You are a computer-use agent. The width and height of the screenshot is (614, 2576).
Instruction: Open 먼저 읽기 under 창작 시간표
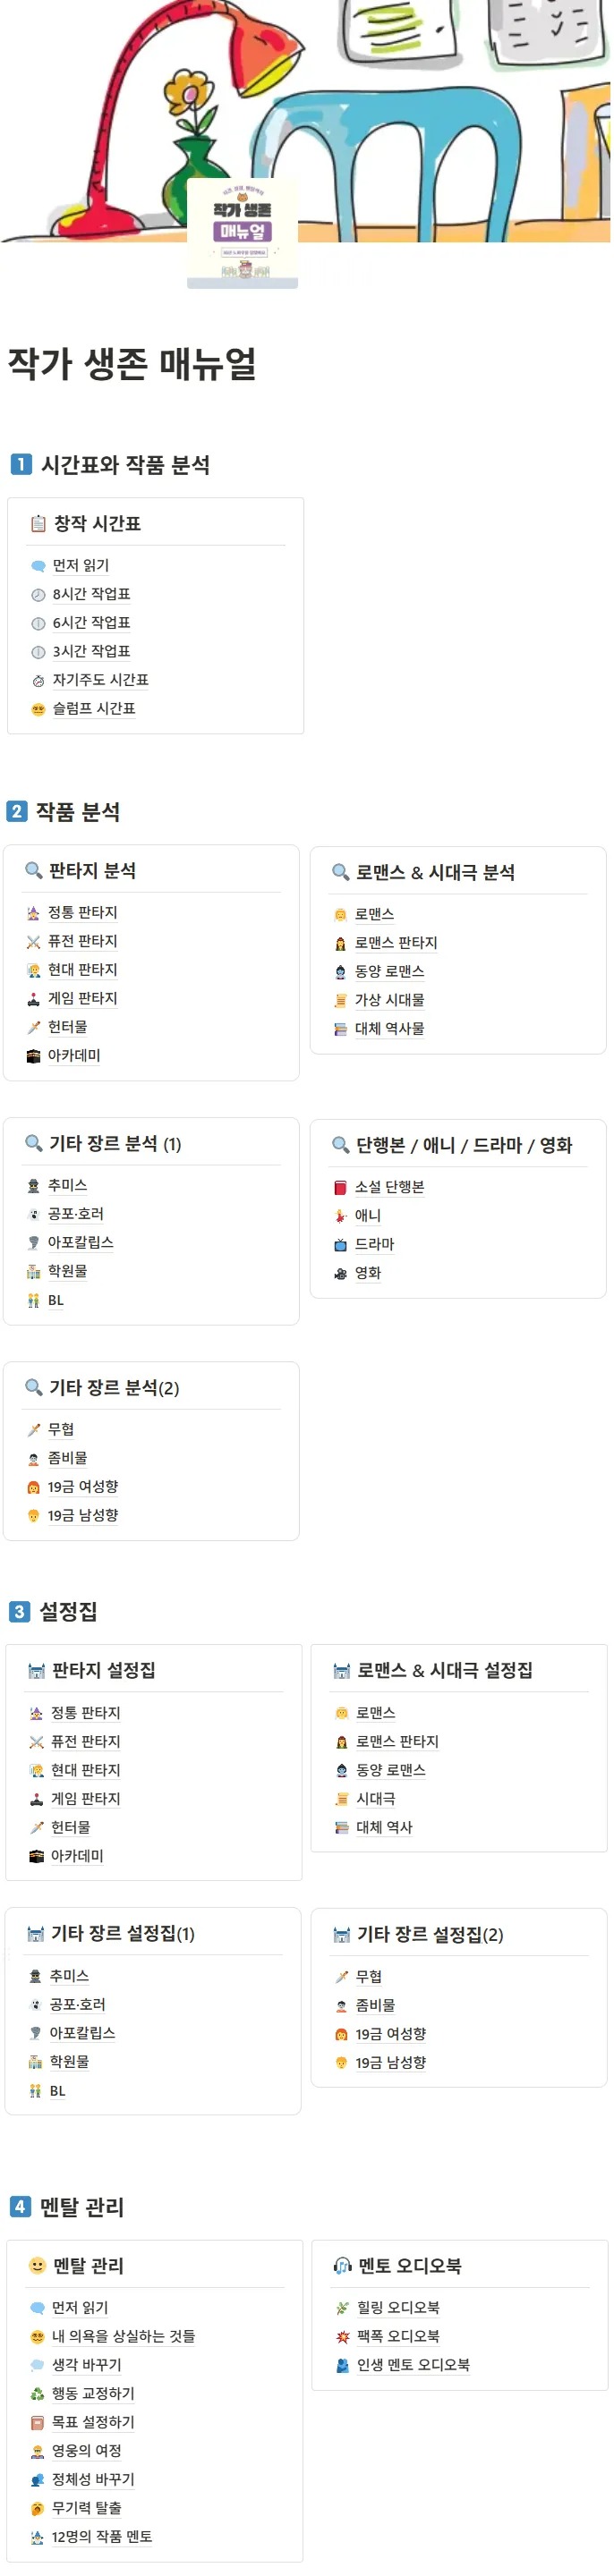click(81, 566)
